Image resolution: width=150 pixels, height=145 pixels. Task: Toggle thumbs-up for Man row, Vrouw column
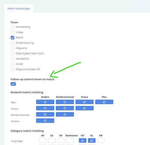tap(84, 102)
